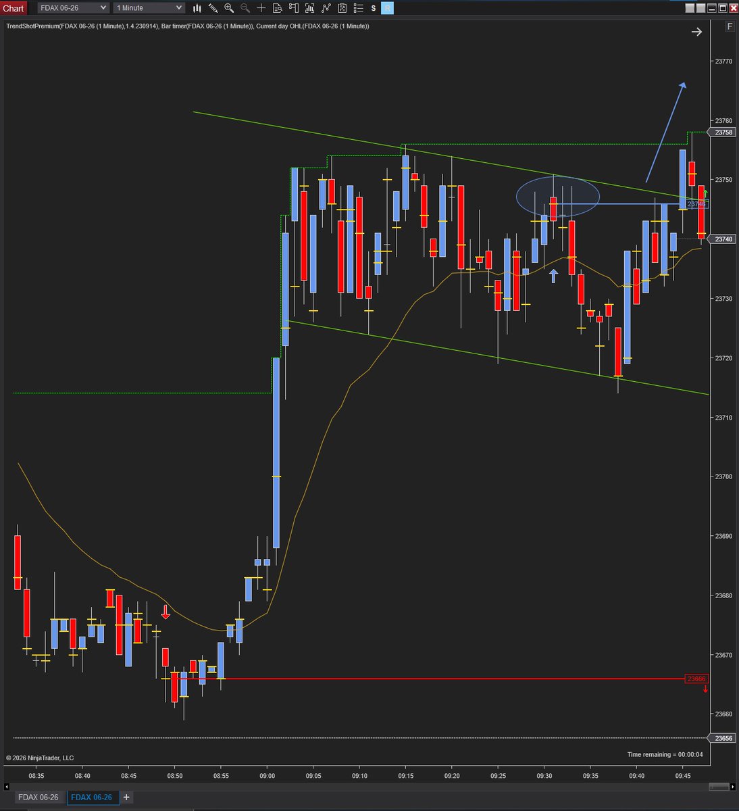739x811 pixels.
Task: Add a new tab with plus button
Action: (126, 797)
